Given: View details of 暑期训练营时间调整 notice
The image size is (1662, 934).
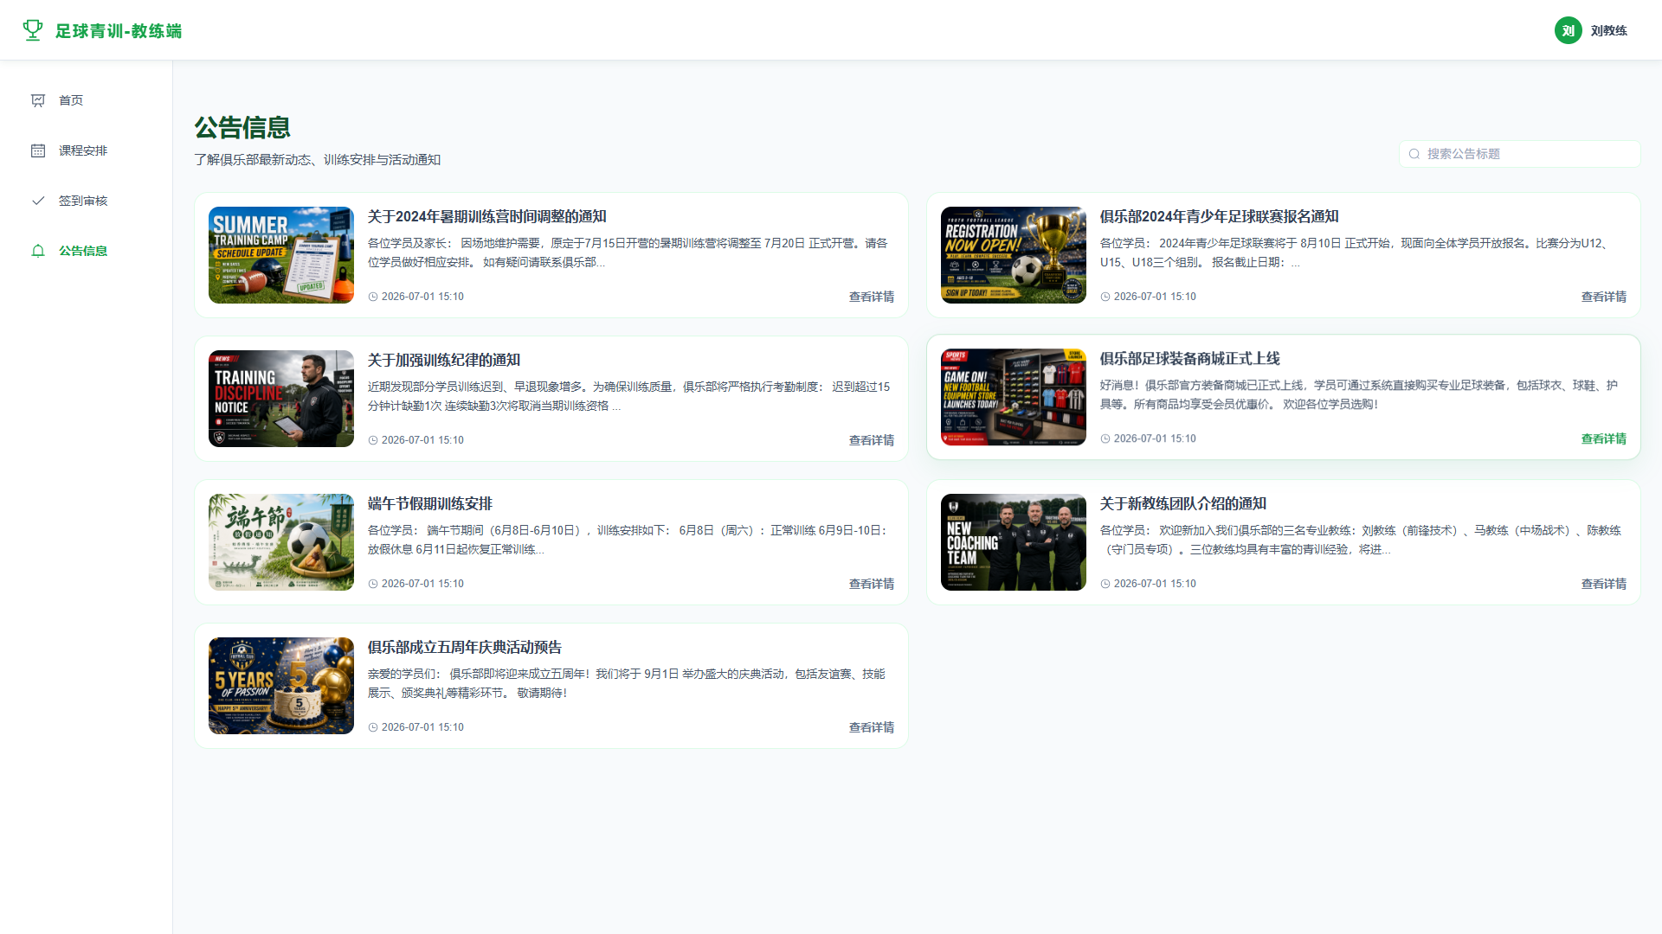Looking at the screenshot, I should coord(871,297).
